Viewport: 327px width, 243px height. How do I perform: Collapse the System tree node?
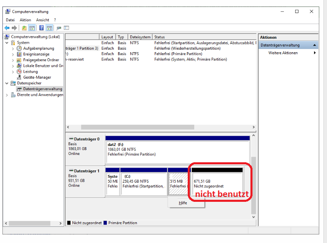pos(7,43)
